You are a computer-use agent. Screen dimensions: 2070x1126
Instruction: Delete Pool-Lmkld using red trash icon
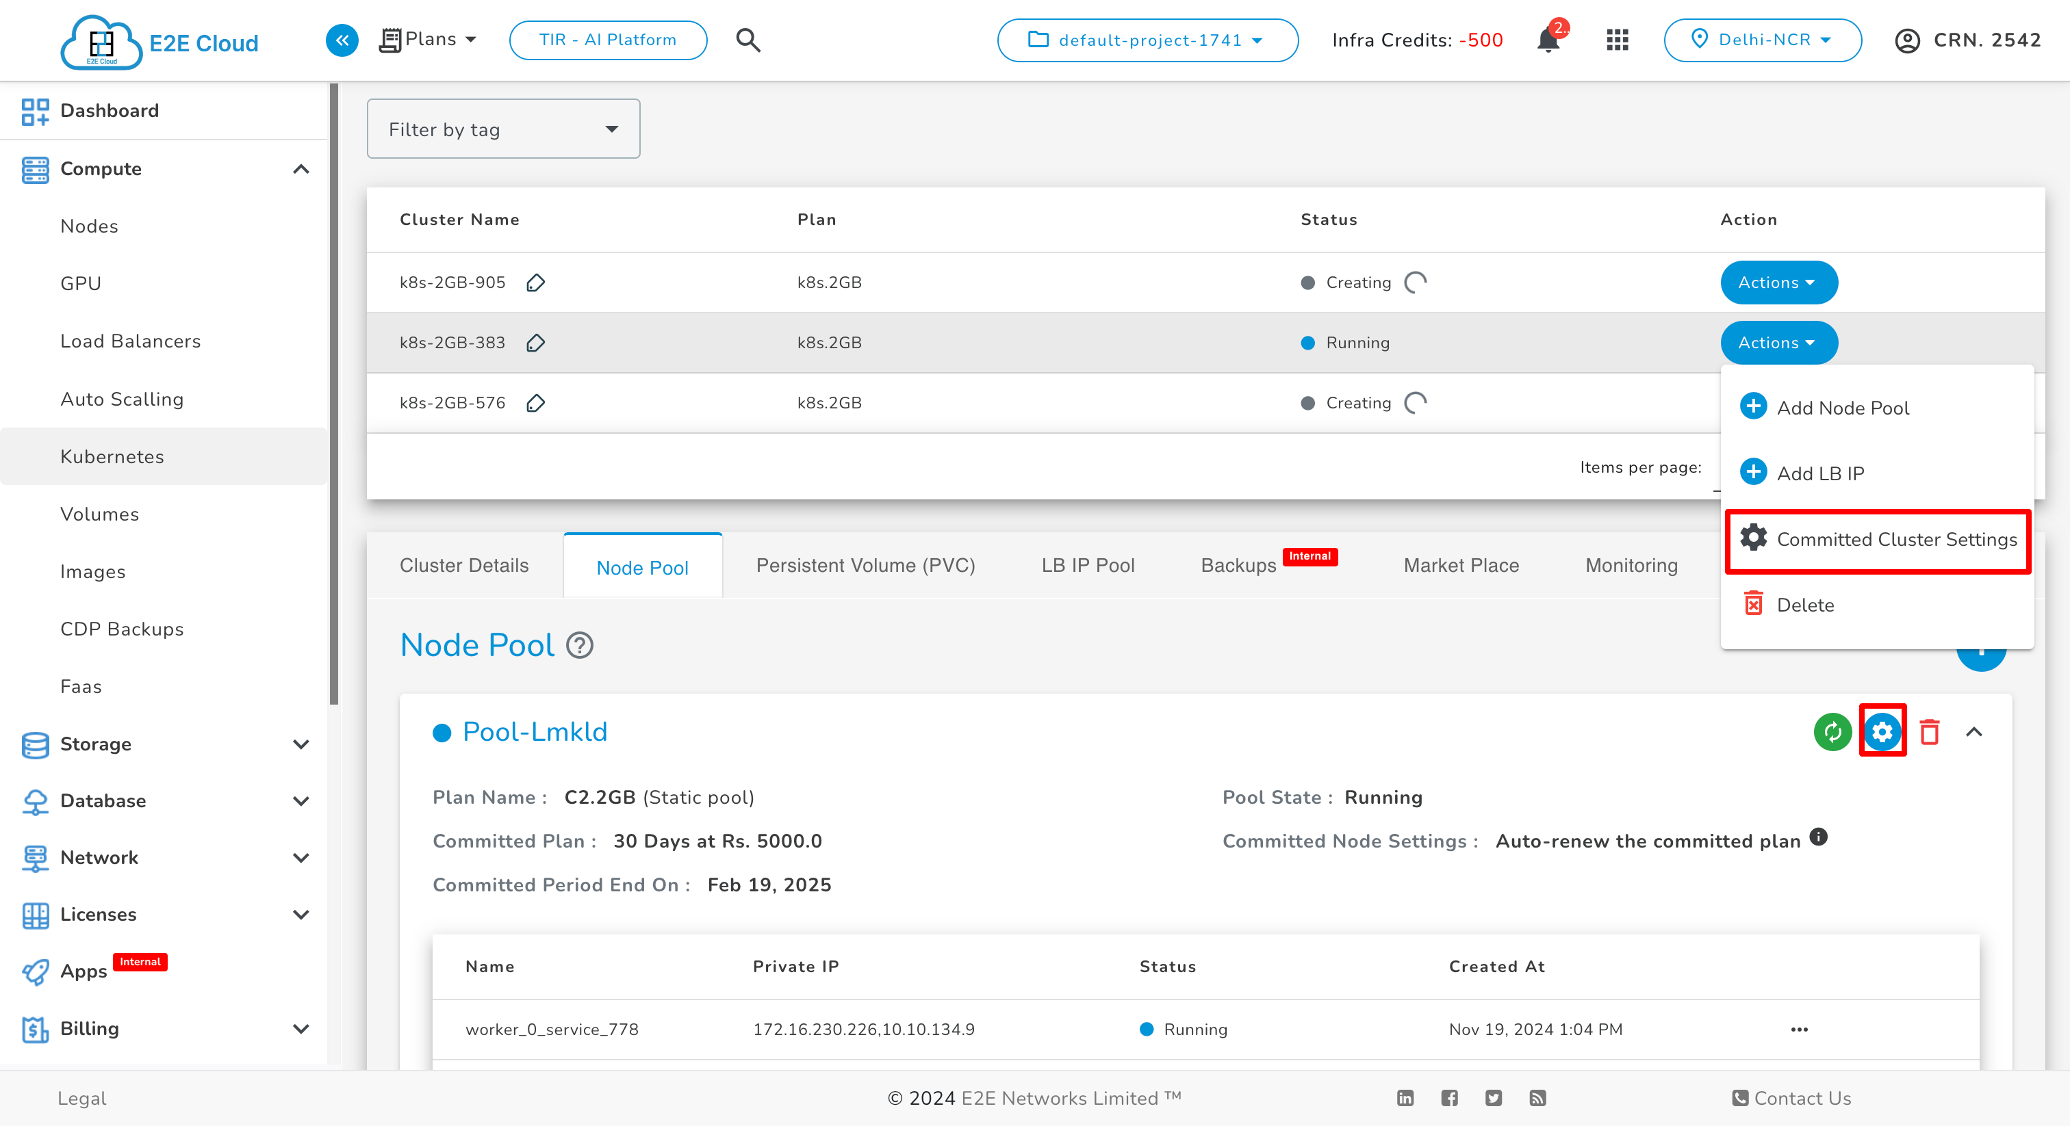pyautogui.click(x=1930, y=732)
